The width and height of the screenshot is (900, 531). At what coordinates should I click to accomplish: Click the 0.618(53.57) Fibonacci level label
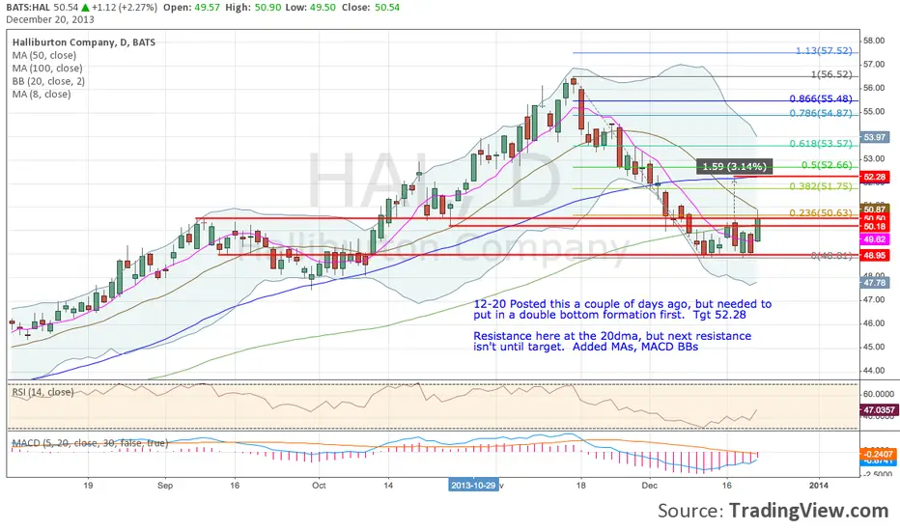[821, 144]
